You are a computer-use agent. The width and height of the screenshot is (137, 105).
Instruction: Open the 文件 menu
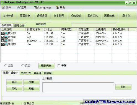[6, 7]
